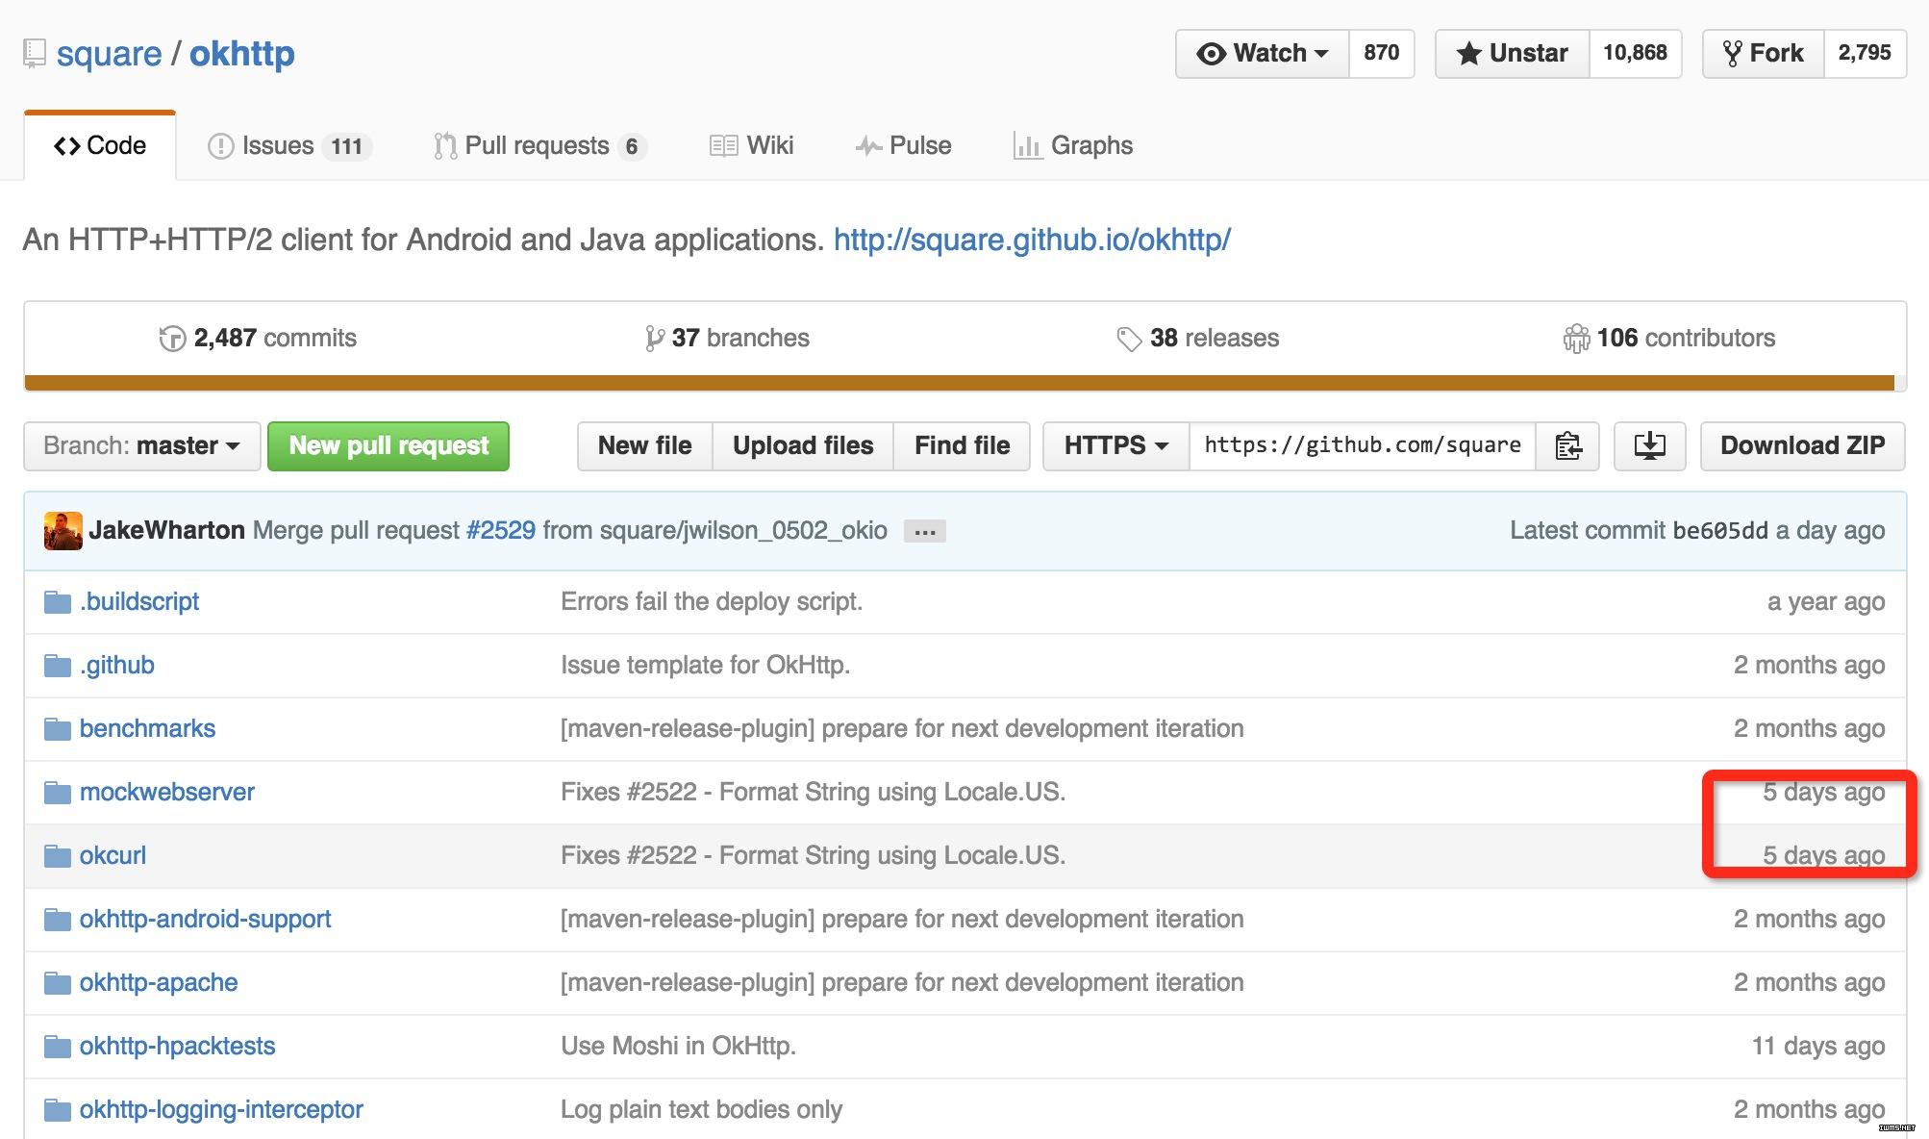Open the Pulse tab

[x=903, y=145]
